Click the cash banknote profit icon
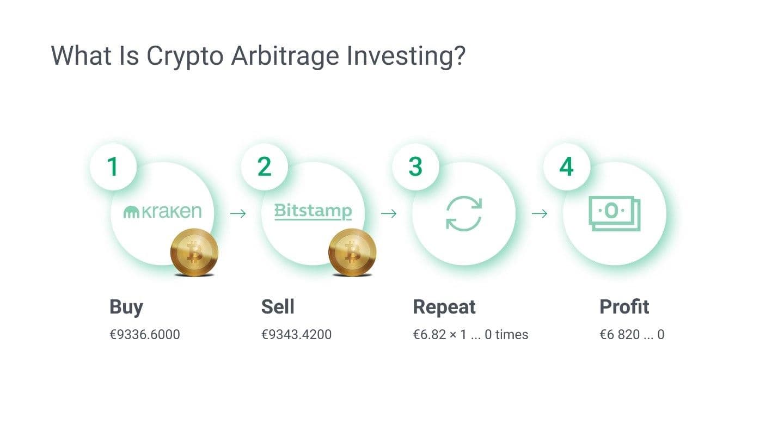The width and height of the screenshot is (778, 442). click(x=615, y=213)
